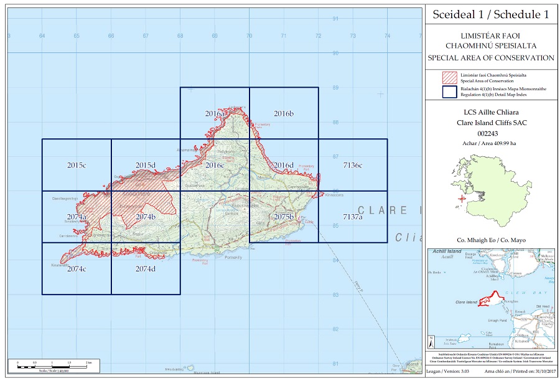
Task: Select map index tile 2015d
Action: pyautogui.click(x=146, y=165)
